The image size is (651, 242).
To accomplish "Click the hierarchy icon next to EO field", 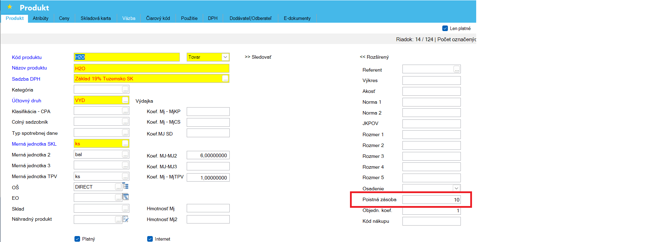I will click(x=126, y=197).
